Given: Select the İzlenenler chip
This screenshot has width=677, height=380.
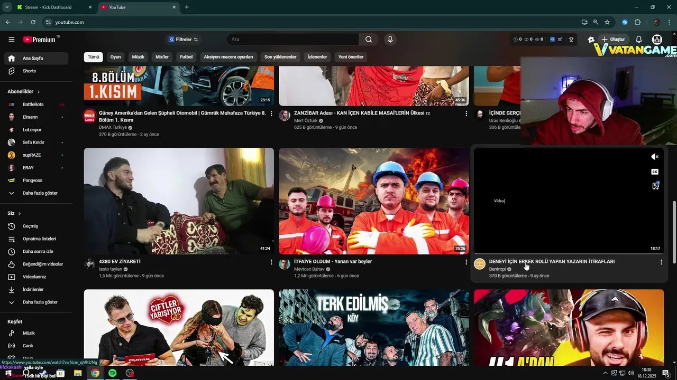Looking at the screenshot, I should click(317, 57).
